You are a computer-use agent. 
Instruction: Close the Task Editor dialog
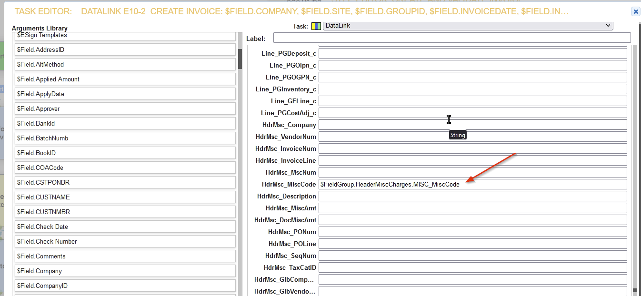635,11
